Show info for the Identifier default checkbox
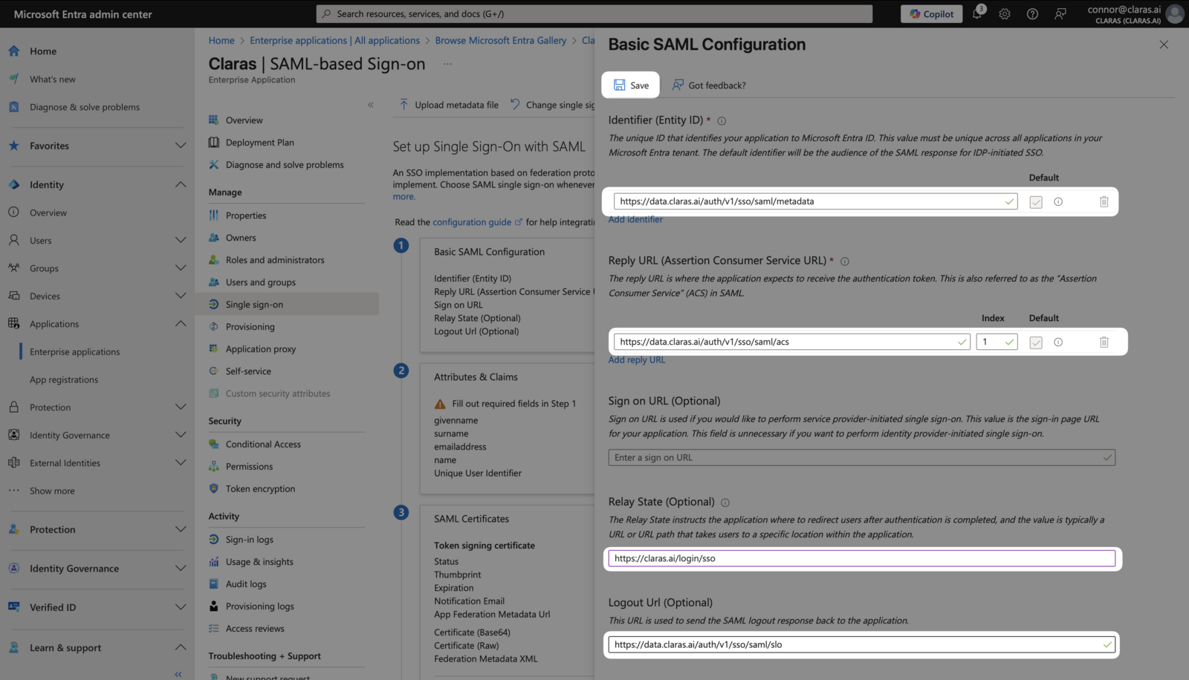 coord(1058,201)
